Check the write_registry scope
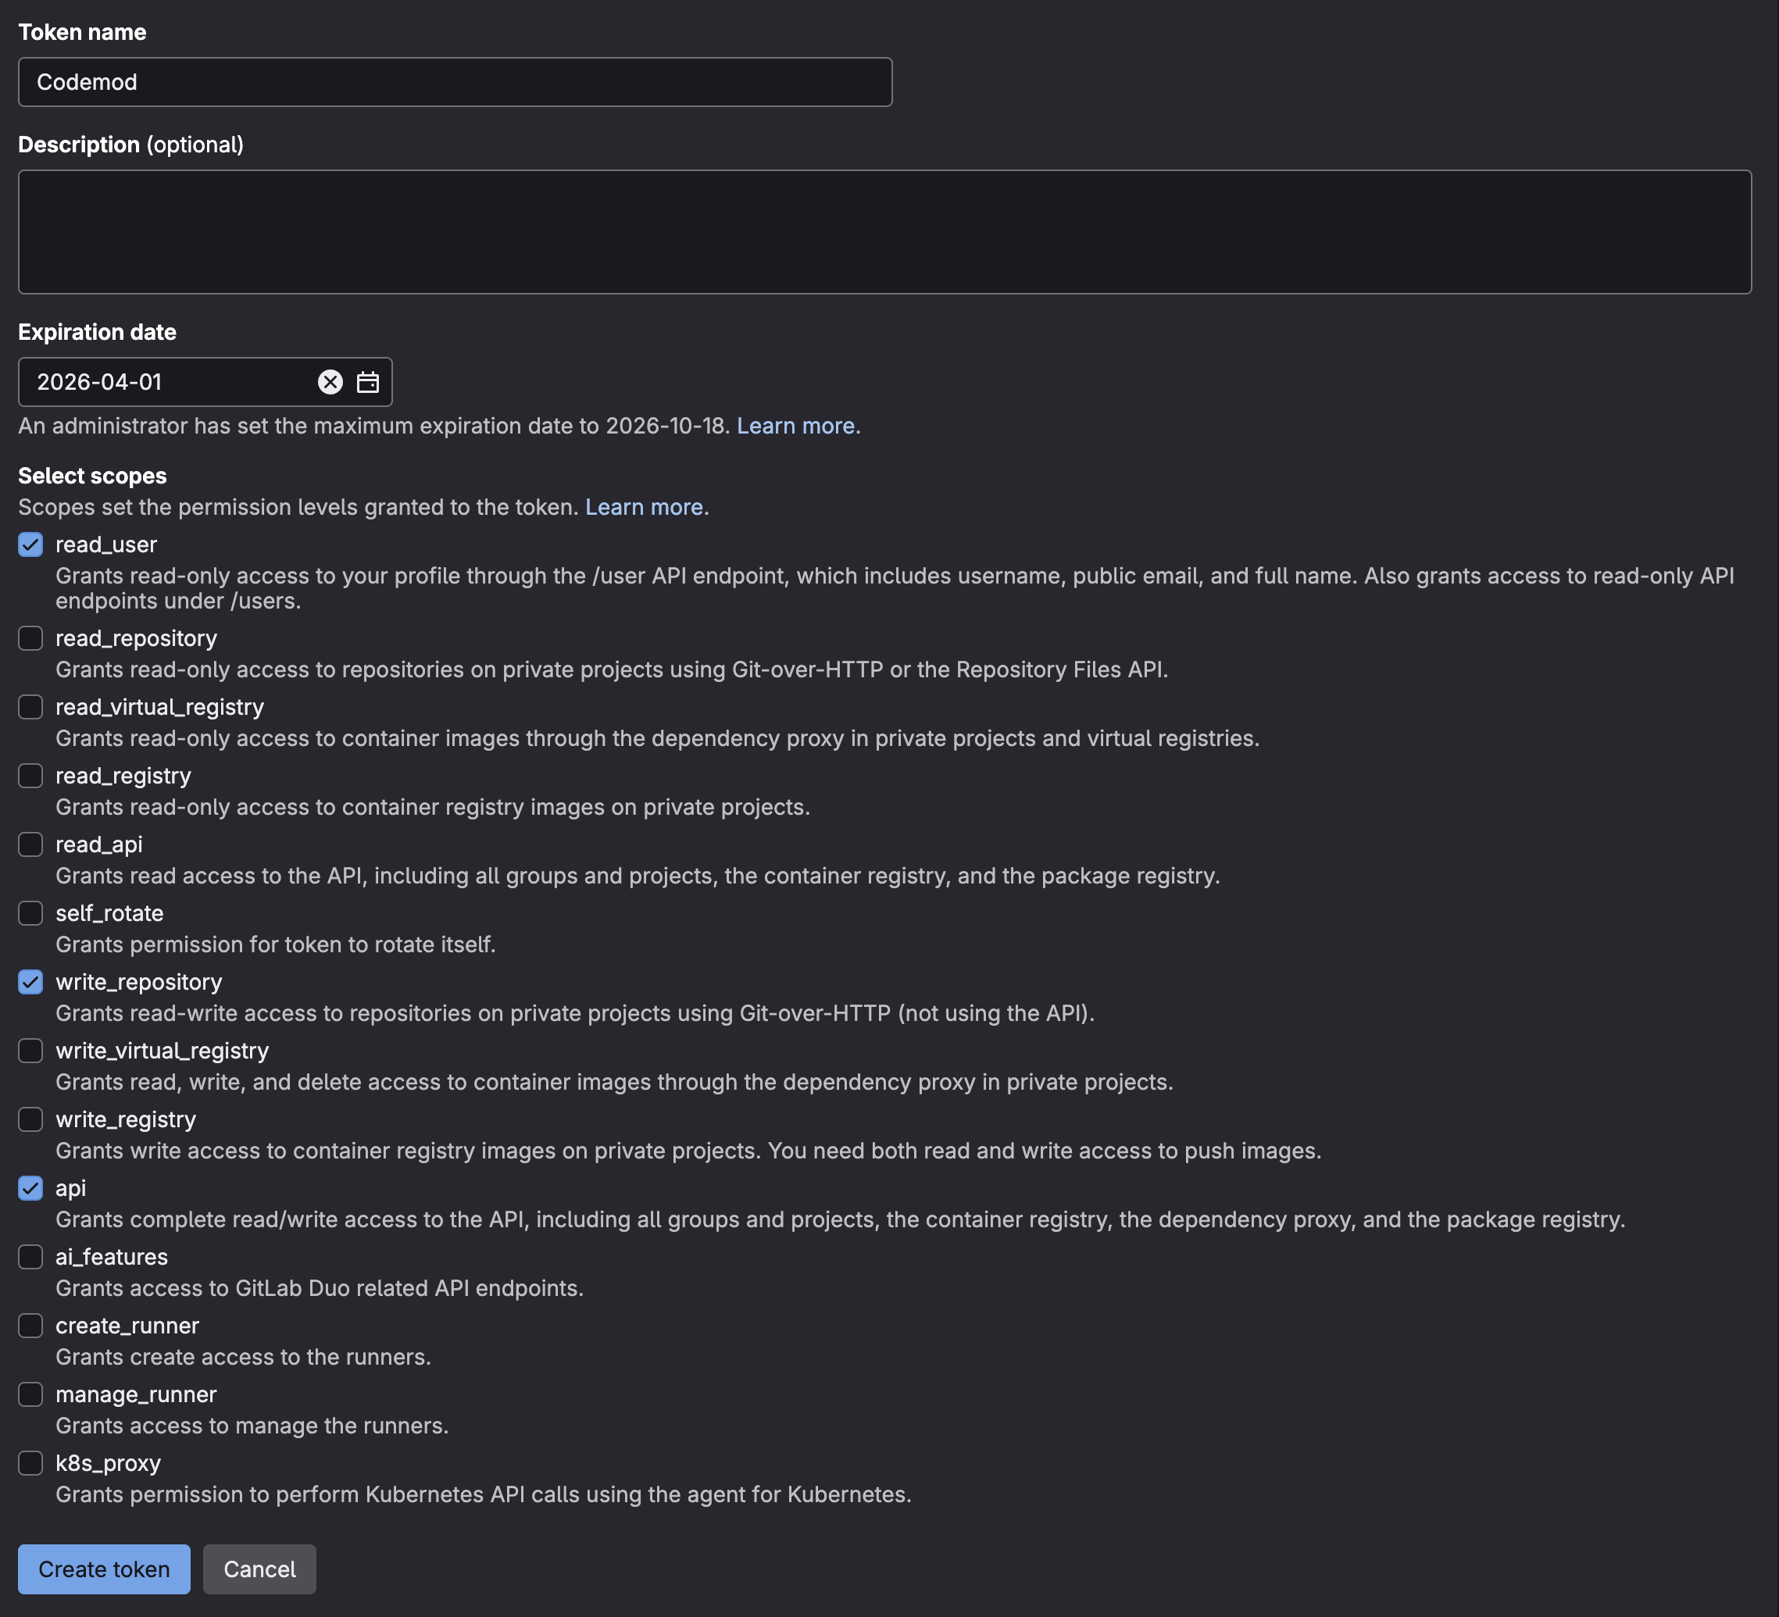Image resolution: width=1779 pixels, height=1617 pixels. (30, 1119)
